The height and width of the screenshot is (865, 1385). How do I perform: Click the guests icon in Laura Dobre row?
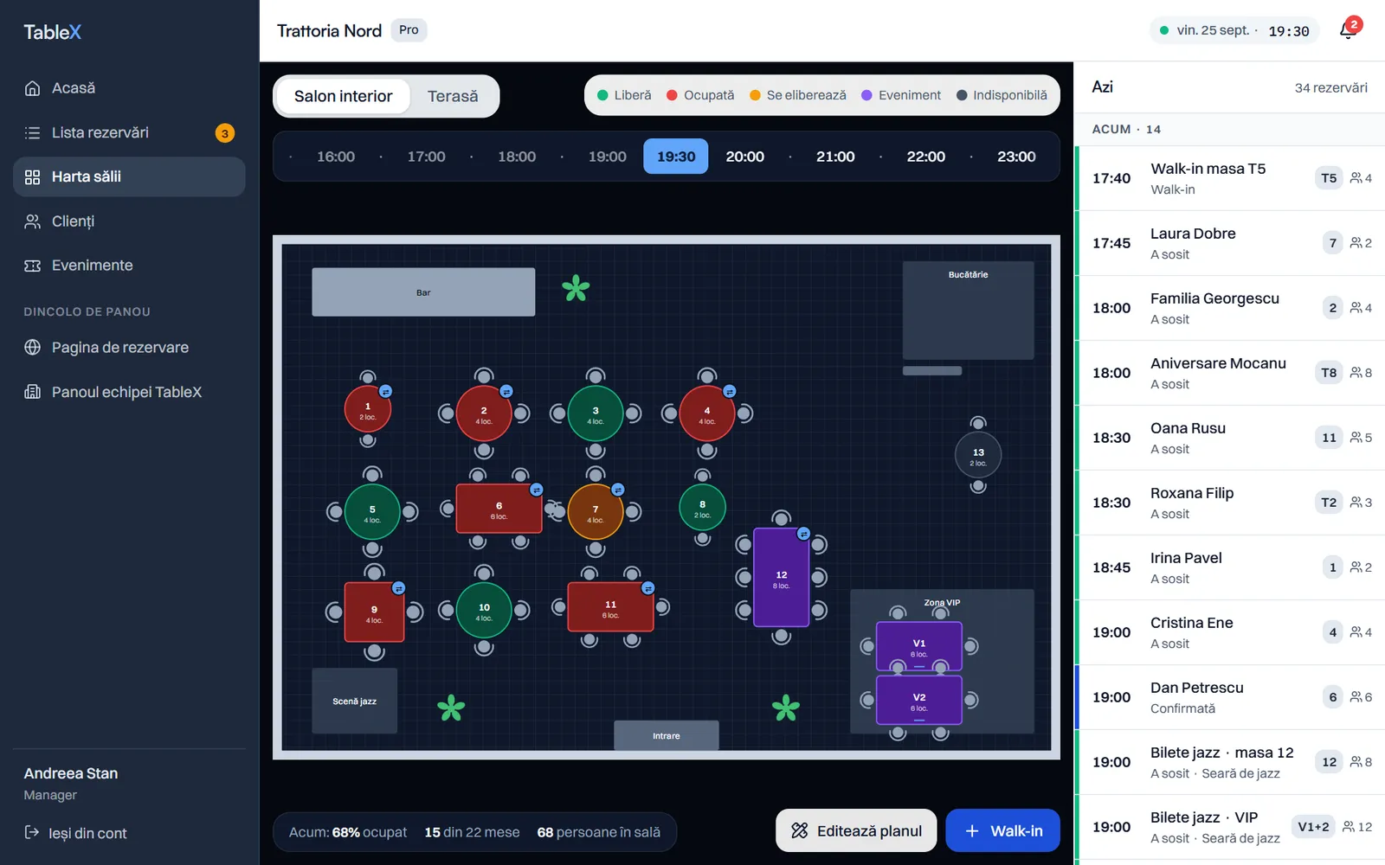point(1356,243)
